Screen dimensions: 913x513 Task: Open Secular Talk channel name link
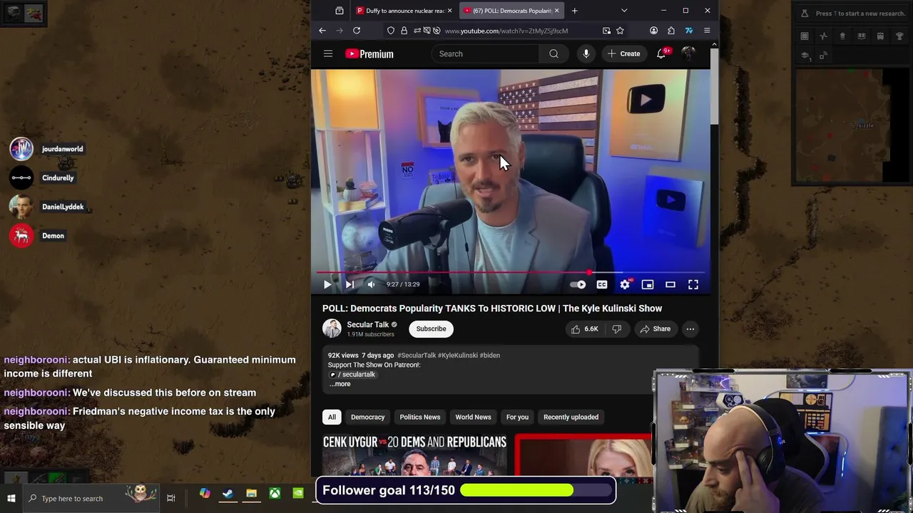click(x=368, y=325)
